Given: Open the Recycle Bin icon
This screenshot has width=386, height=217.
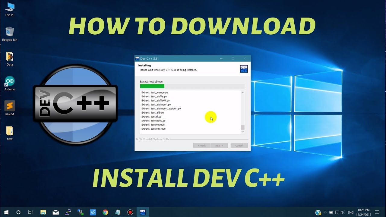Looking at the screenshot, I should pyautogui.click(x=10, y=34).
